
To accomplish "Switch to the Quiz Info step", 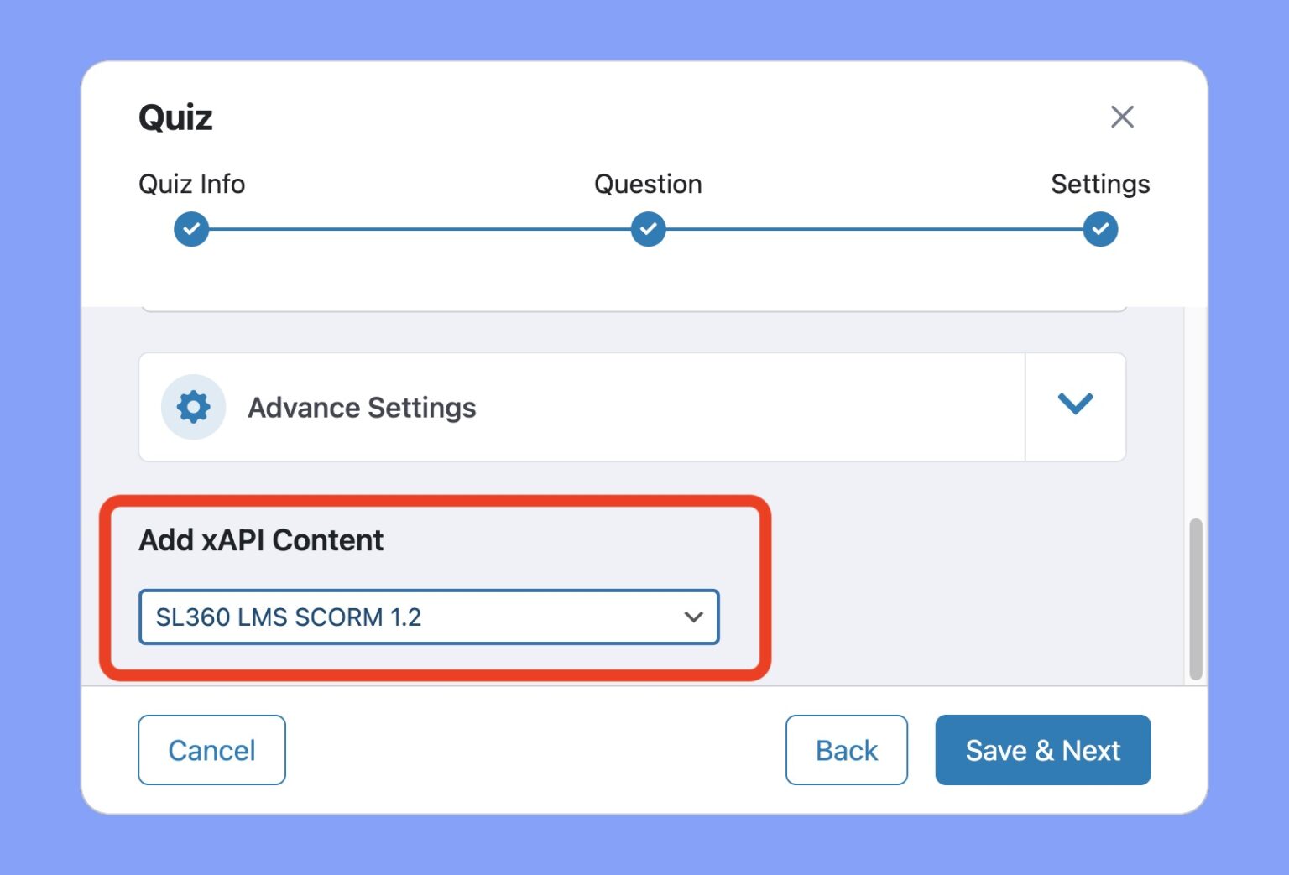I will click(190, 184).
